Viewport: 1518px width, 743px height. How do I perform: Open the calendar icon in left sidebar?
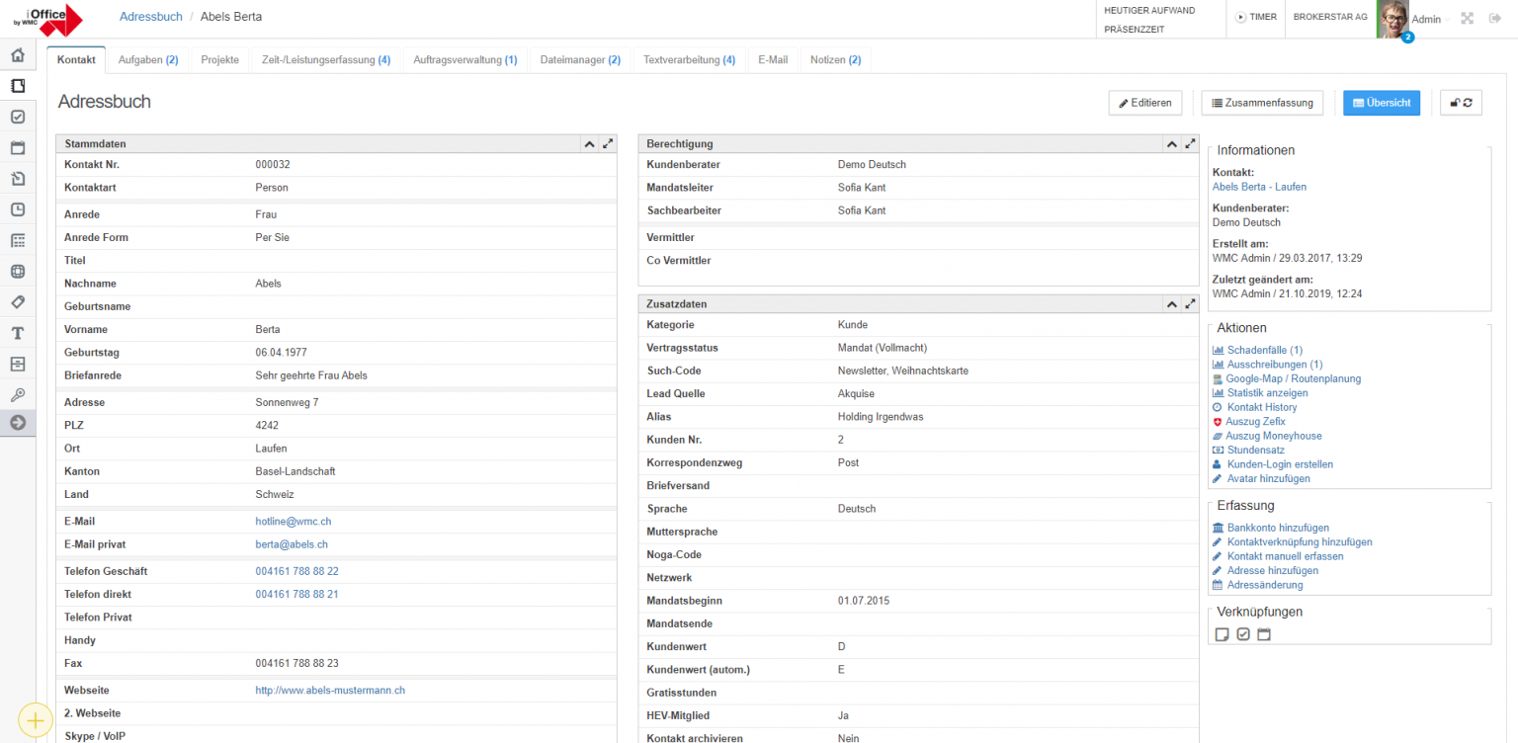click(18, 148)
